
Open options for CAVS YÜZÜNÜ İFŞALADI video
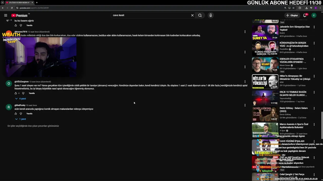click(x=314, y=142)
